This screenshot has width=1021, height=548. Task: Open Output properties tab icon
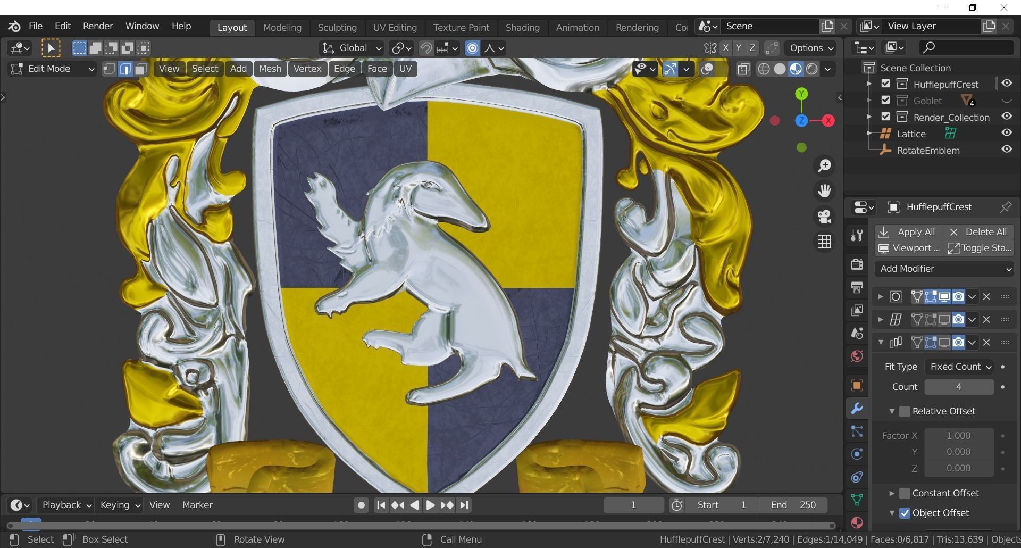pos(857,287)
